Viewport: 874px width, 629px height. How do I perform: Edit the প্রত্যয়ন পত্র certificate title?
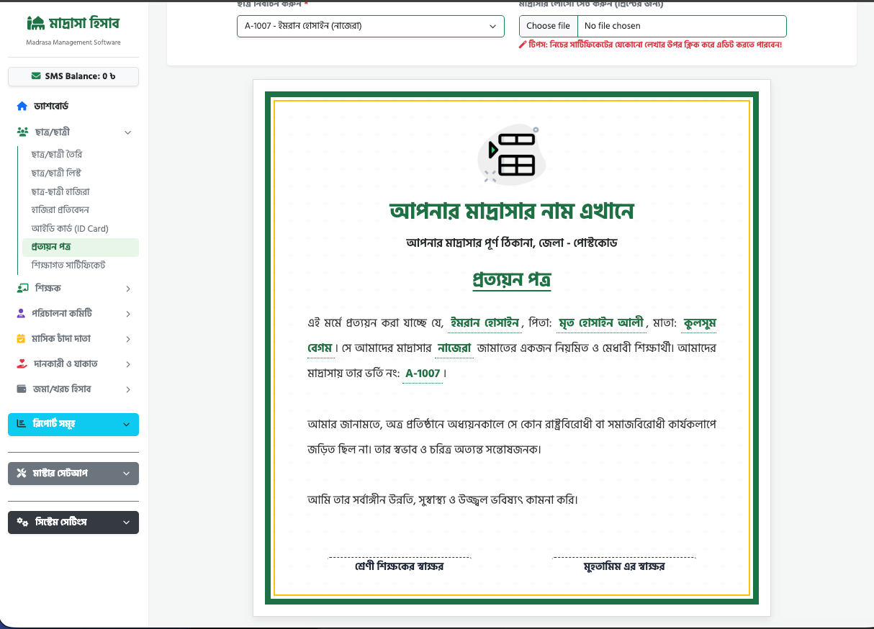(x=511, y=279)
